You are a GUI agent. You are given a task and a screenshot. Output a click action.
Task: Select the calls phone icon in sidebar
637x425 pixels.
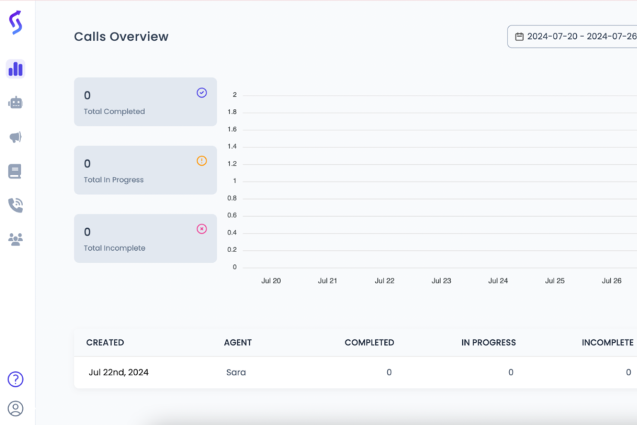[15, 205]
